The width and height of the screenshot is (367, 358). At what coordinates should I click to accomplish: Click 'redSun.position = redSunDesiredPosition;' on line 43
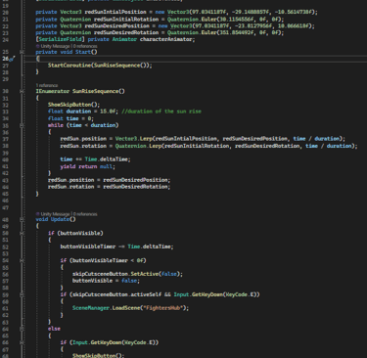(109, 180)
